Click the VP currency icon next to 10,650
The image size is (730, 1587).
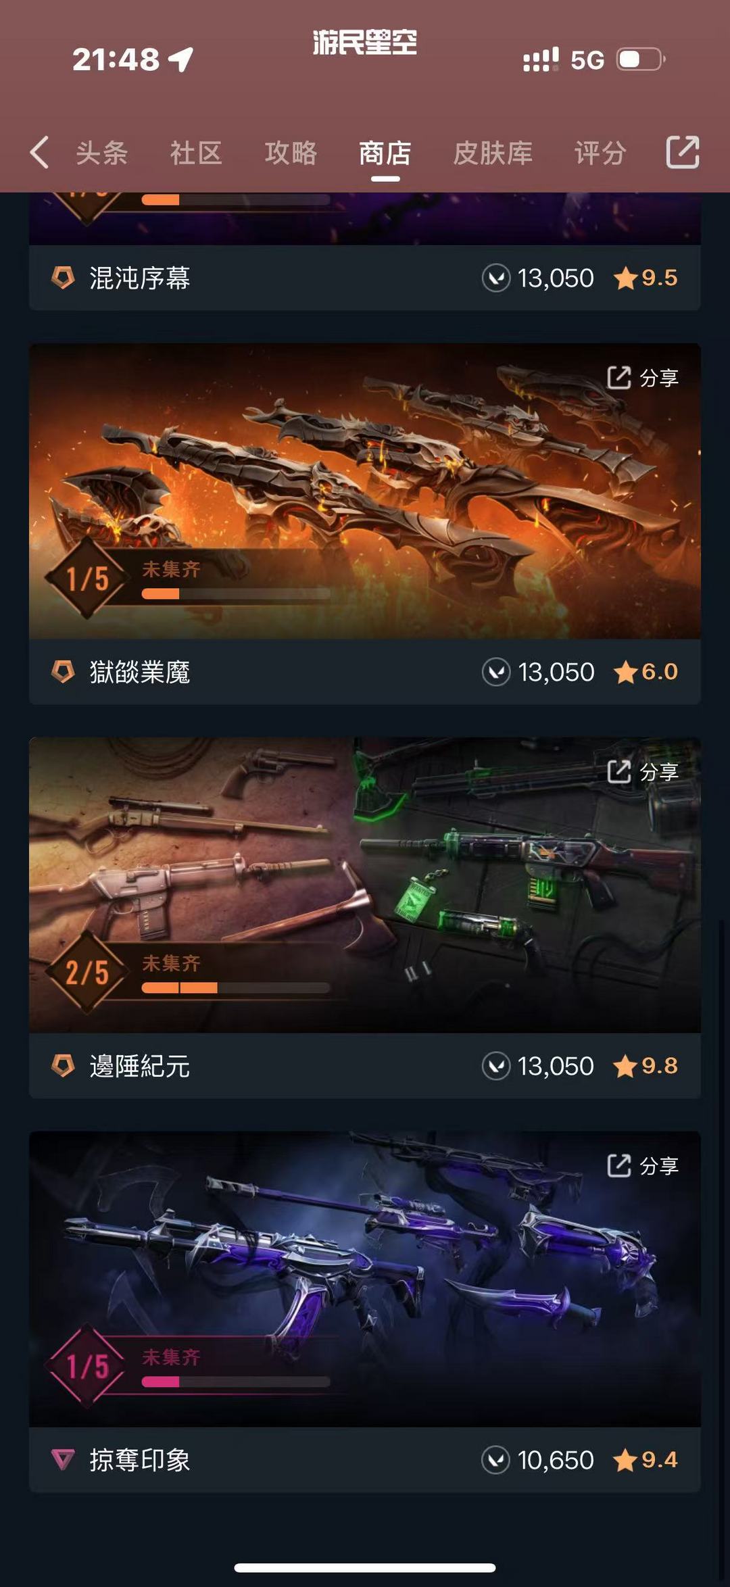(x=495, y=1460)
